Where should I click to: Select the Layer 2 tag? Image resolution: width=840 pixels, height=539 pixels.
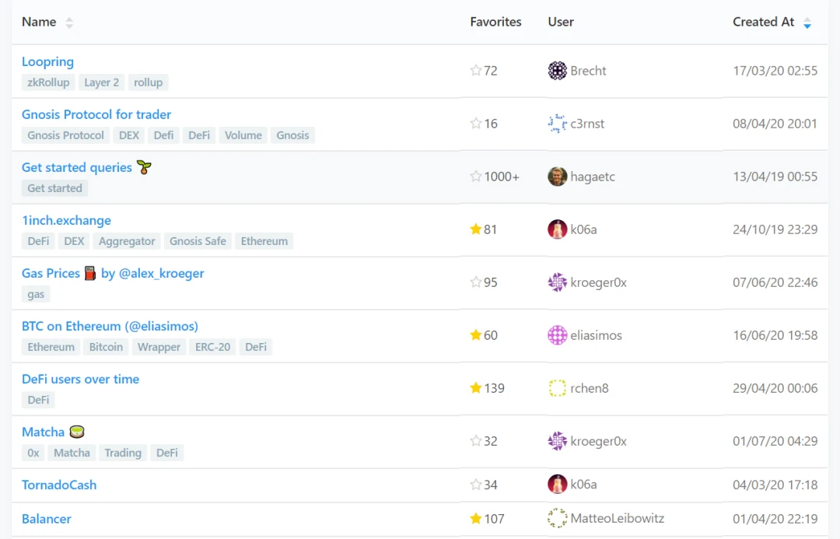pos(102,82)
